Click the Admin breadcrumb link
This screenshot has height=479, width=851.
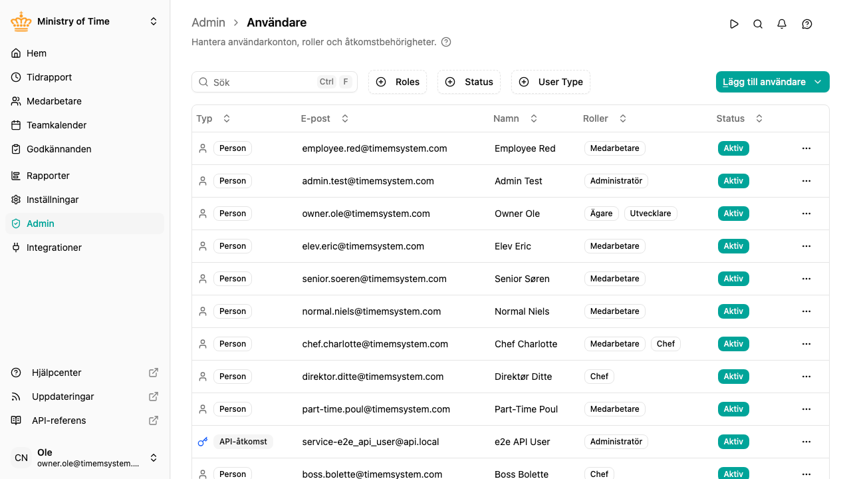(x=208, y=23)
